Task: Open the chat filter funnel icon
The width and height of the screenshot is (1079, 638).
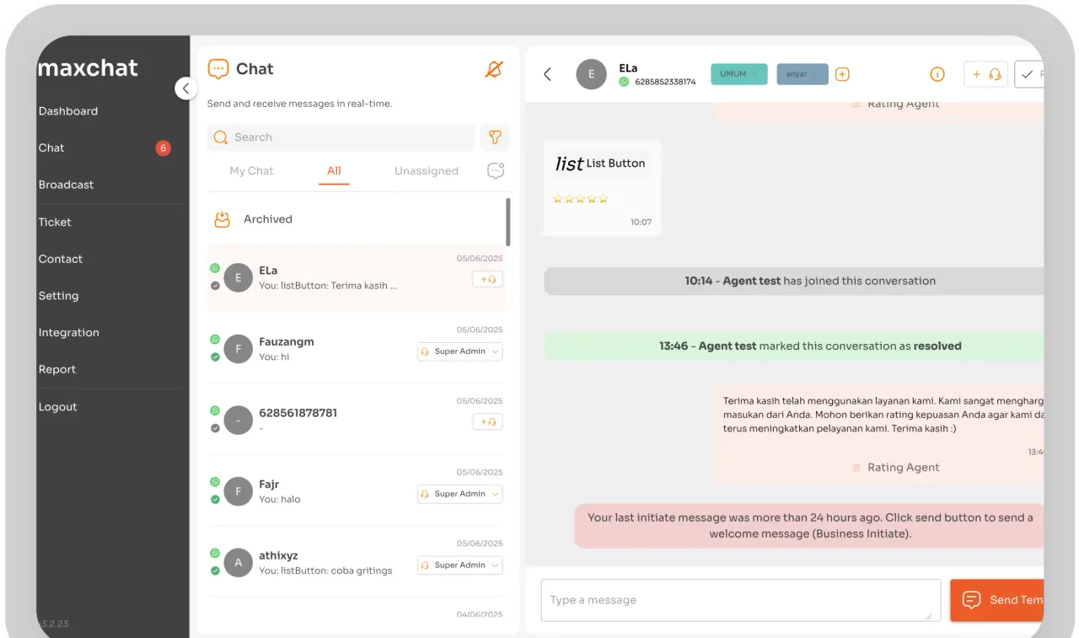Action: click(496, 137)
